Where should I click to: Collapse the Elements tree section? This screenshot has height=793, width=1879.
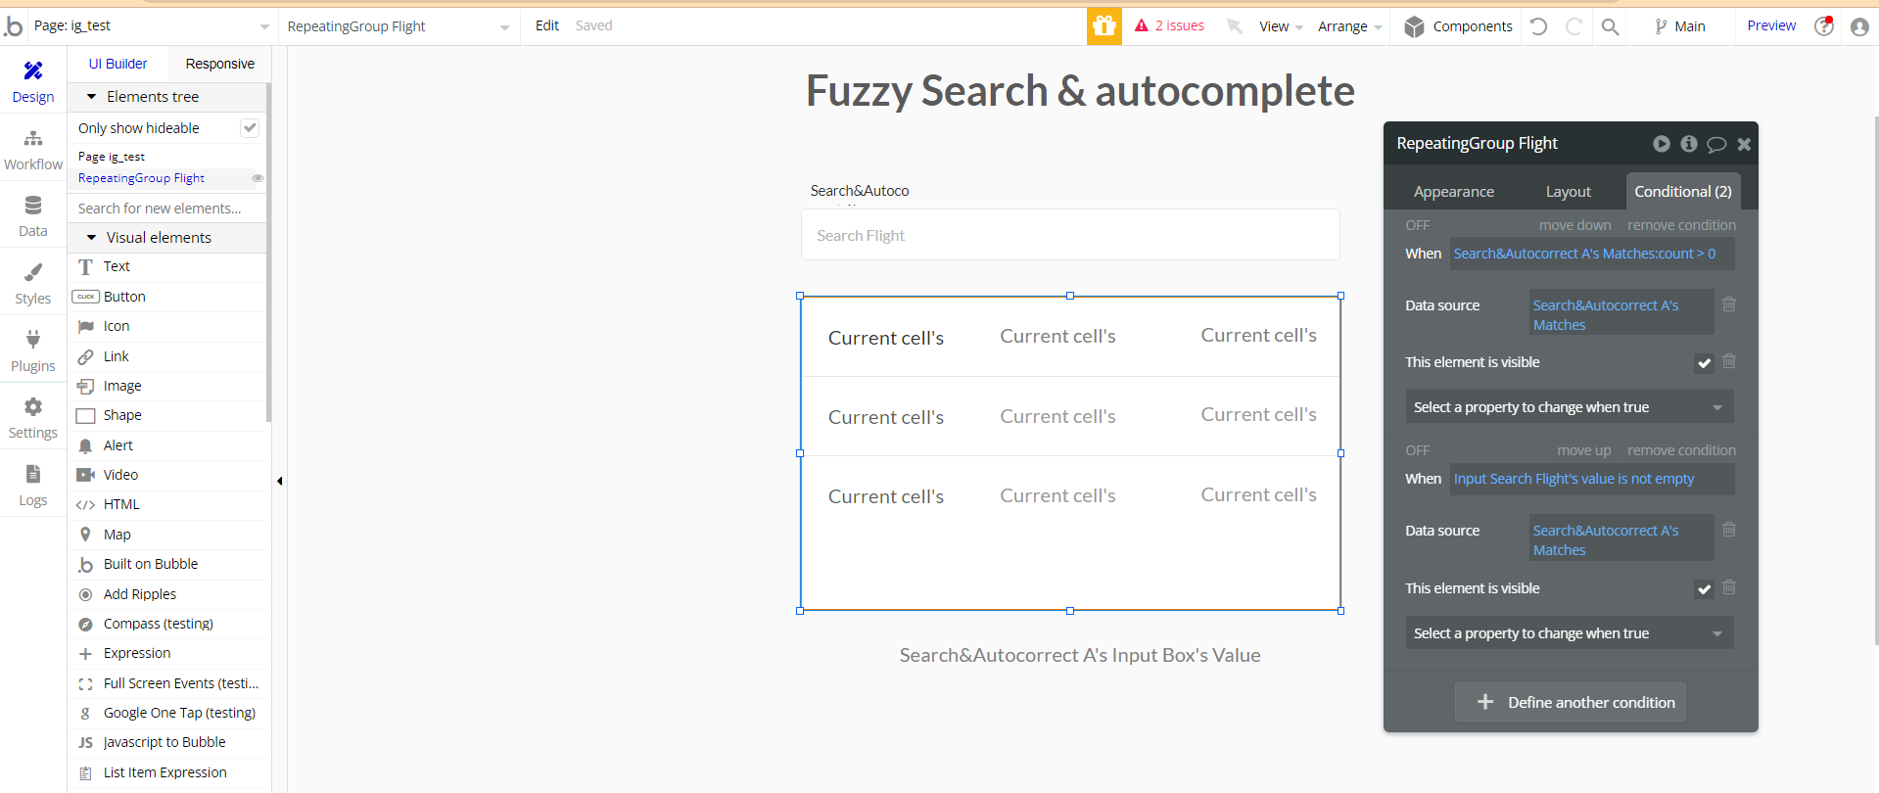coord(92,97)
